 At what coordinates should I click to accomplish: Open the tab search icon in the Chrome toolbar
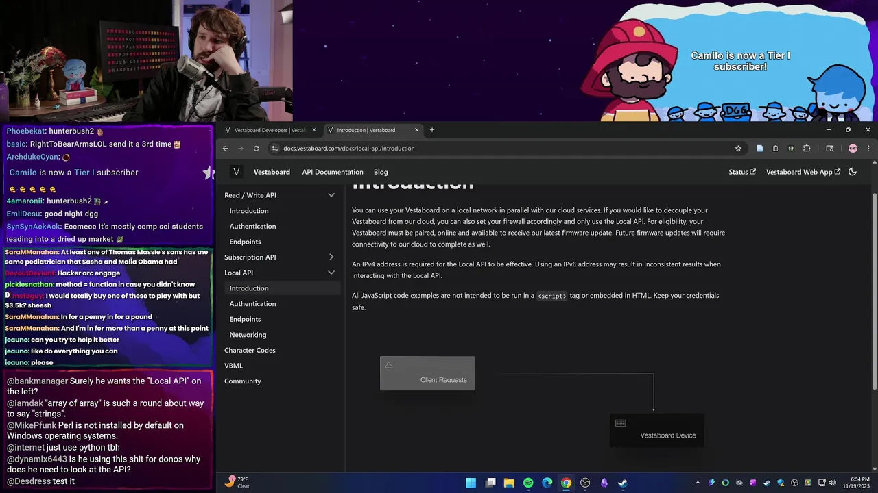(x=829, y=148)
